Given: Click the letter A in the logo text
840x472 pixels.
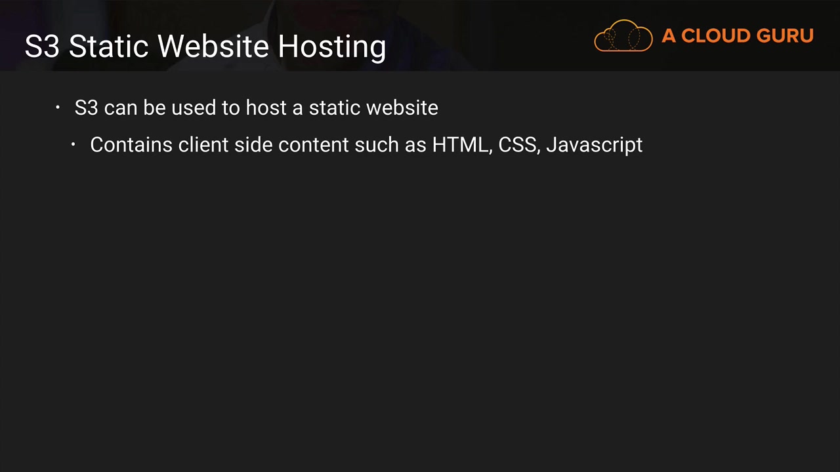Looking at the screenshot, I should click(669, 35).
